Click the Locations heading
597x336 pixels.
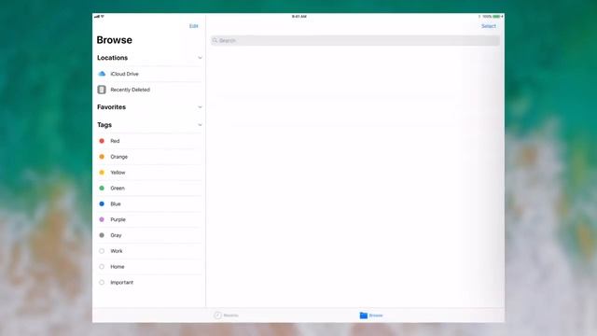click(112, 58)
